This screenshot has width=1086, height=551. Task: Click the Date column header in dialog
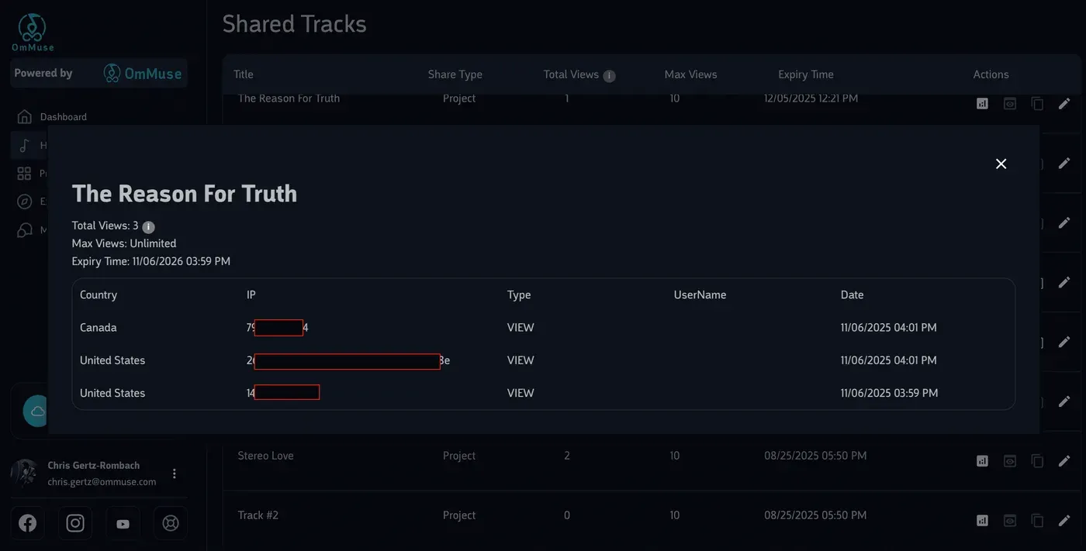(852, 294)
